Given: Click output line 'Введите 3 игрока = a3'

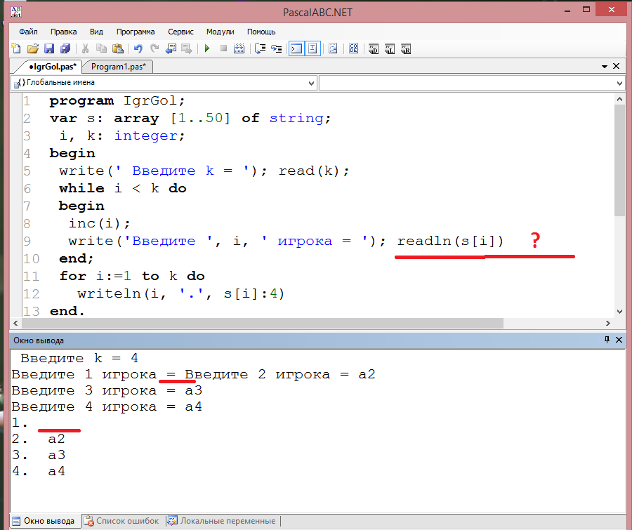Looking at the screenshot, I should click(x=107, y=390).
